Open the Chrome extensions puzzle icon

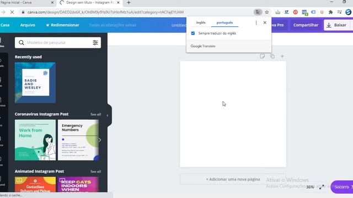tap(330, 12)
